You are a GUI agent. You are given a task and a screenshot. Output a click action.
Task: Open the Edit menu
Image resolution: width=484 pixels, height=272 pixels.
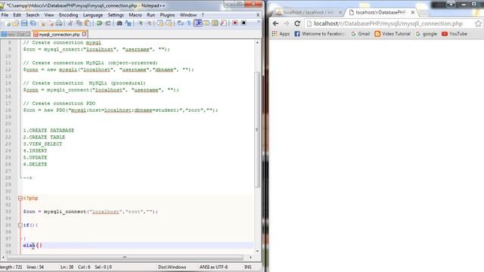click(x=17, y=15)
